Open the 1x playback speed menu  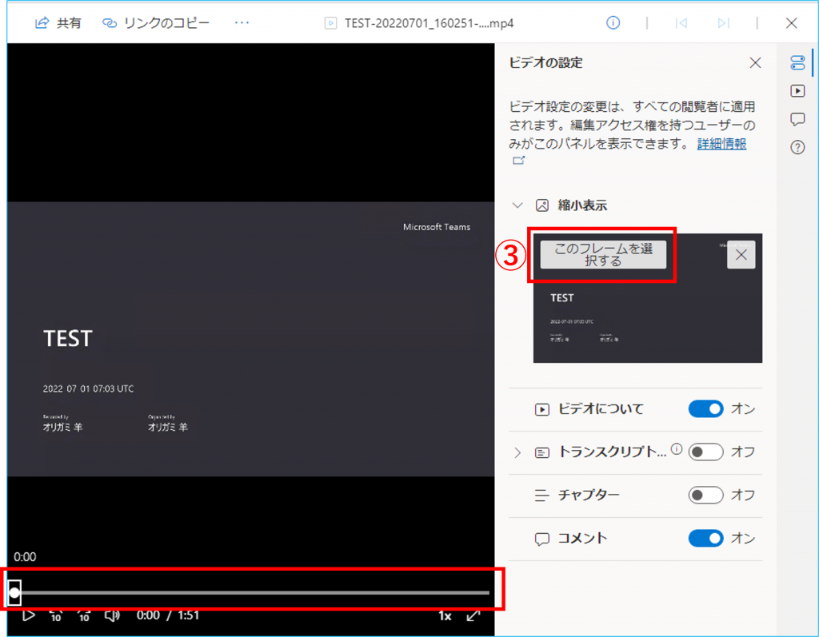(445, 615)
